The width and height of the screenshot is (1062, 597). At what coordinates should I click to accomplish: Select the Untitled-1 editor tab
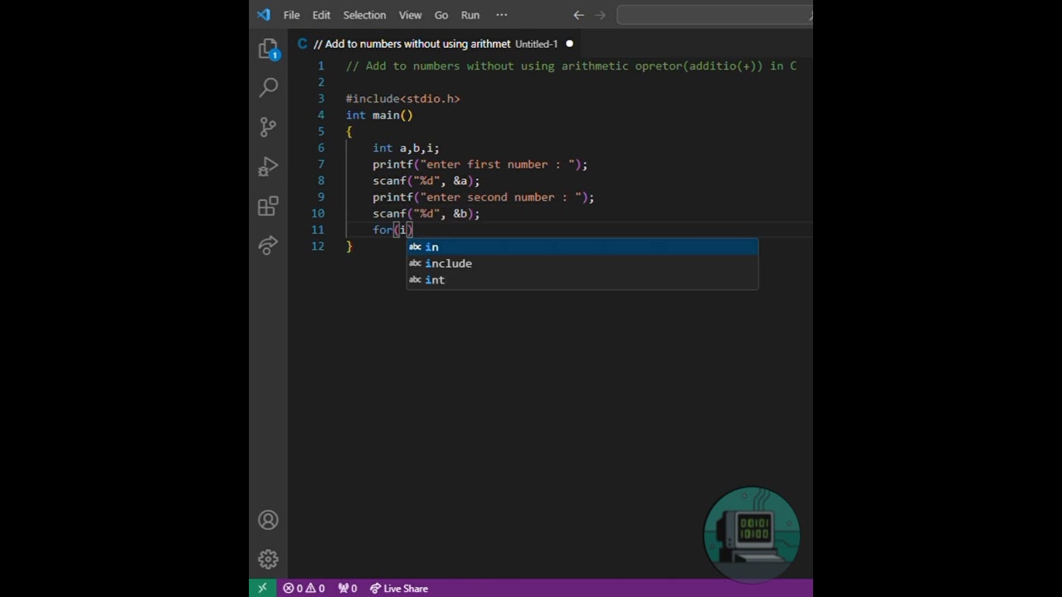(x=436, y=44)
